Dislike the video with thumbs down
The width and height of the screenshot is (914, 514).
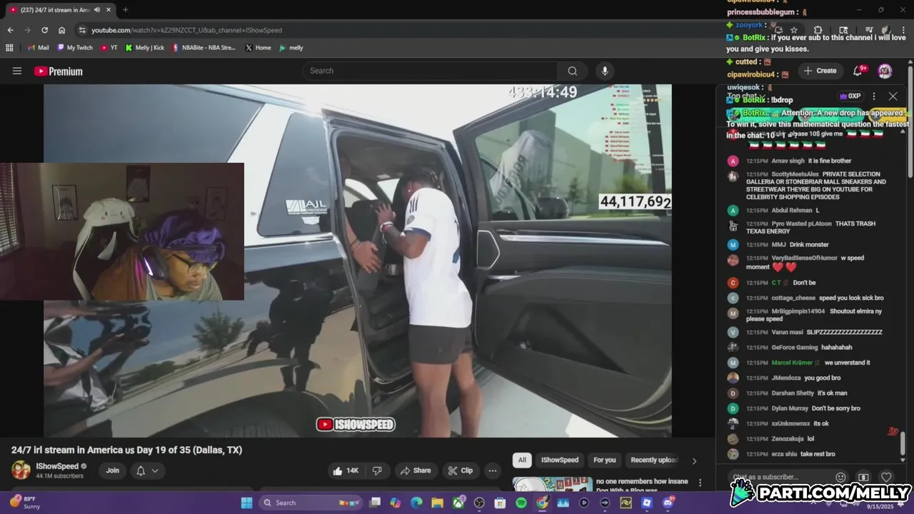(x=377, y=470)
